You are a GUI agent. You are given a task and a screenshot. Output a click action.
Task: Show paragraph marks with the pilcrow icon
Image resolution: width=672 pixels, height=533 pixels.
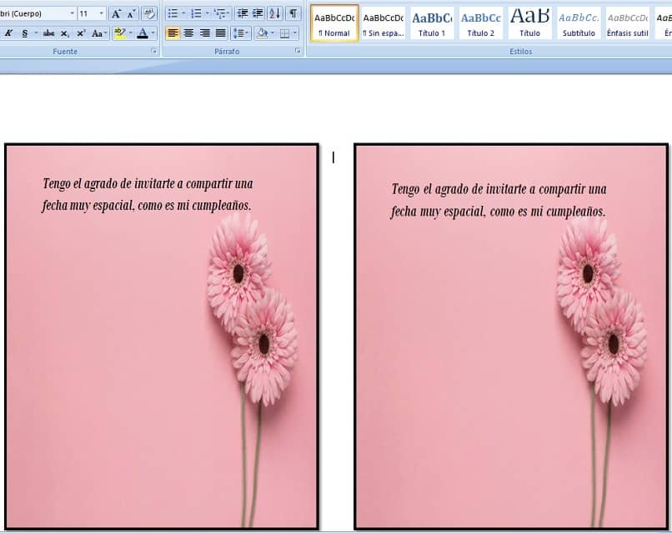(x=293, y=13)
